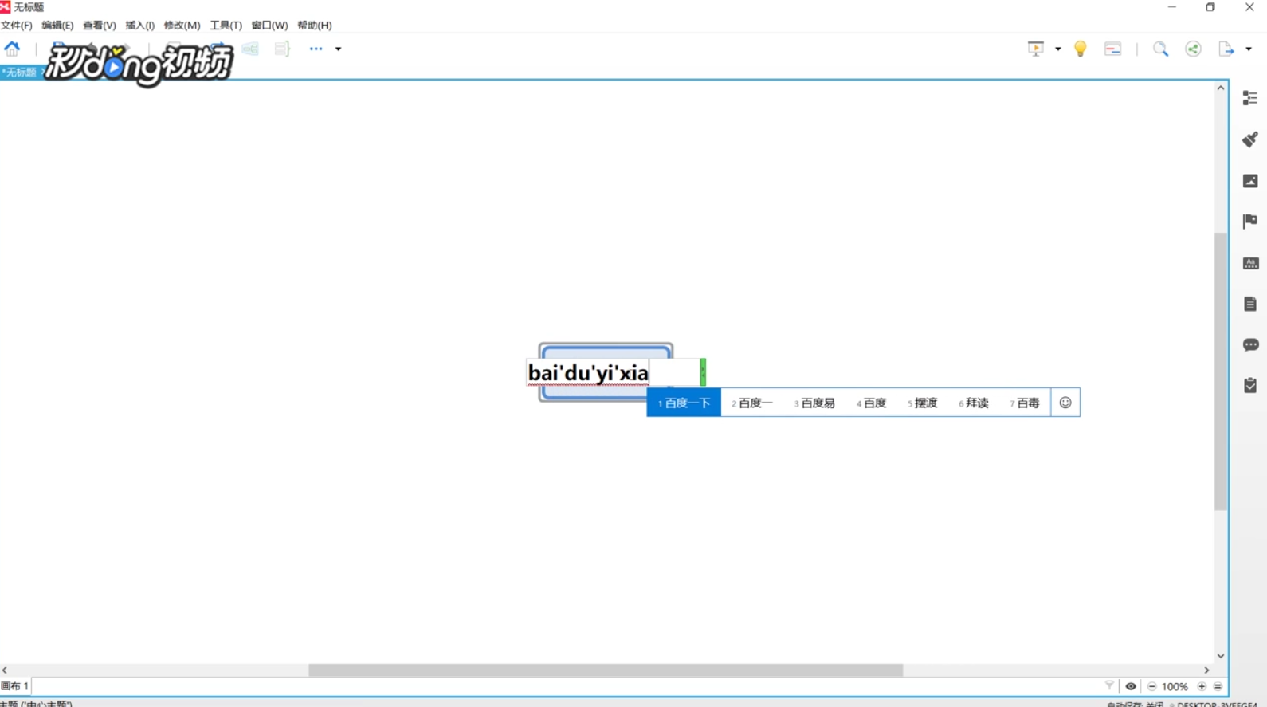Launch brainstorming via the light bulb icon
Viewport: 1267px width, 707px height.
pos(1081,49)
